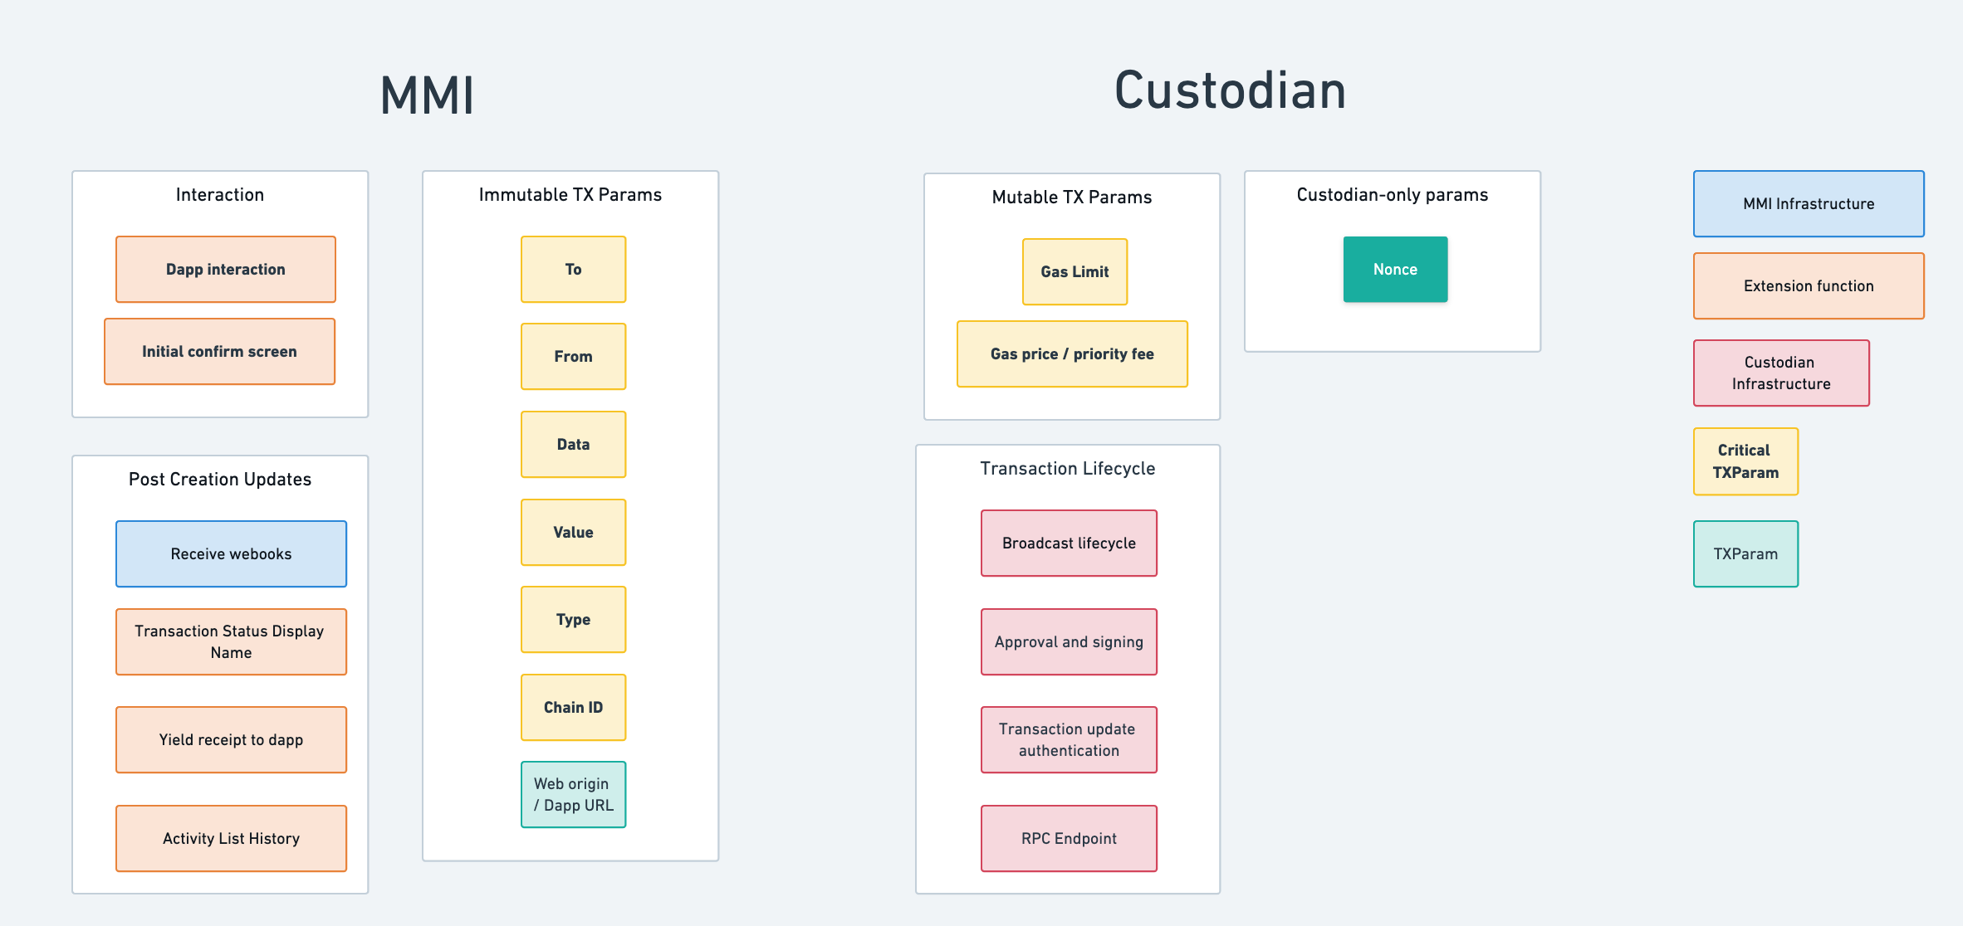Select the Transaction Lifecycle title
The image size is (1963, 926).
tap(1068, 468)
